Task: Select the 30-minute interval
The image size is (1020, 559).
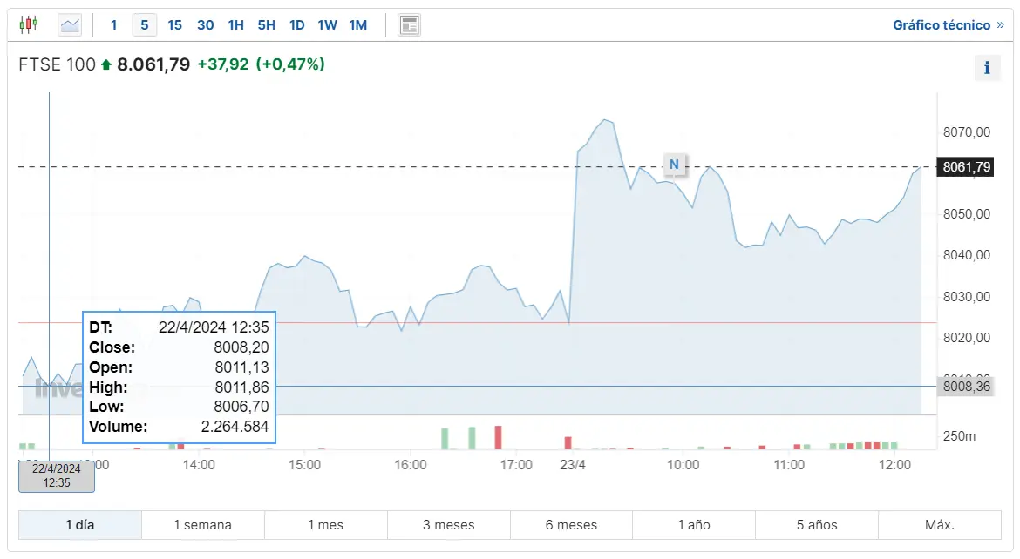Action: [x=205, y=24]
